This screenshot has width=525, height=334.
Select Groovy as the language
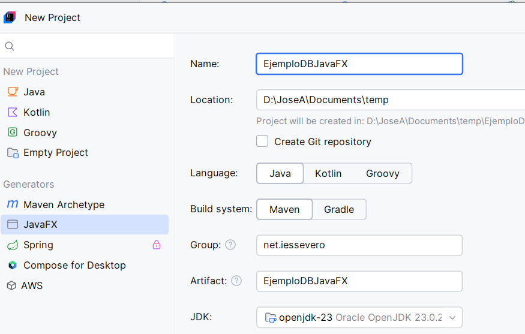click(382, 173)
